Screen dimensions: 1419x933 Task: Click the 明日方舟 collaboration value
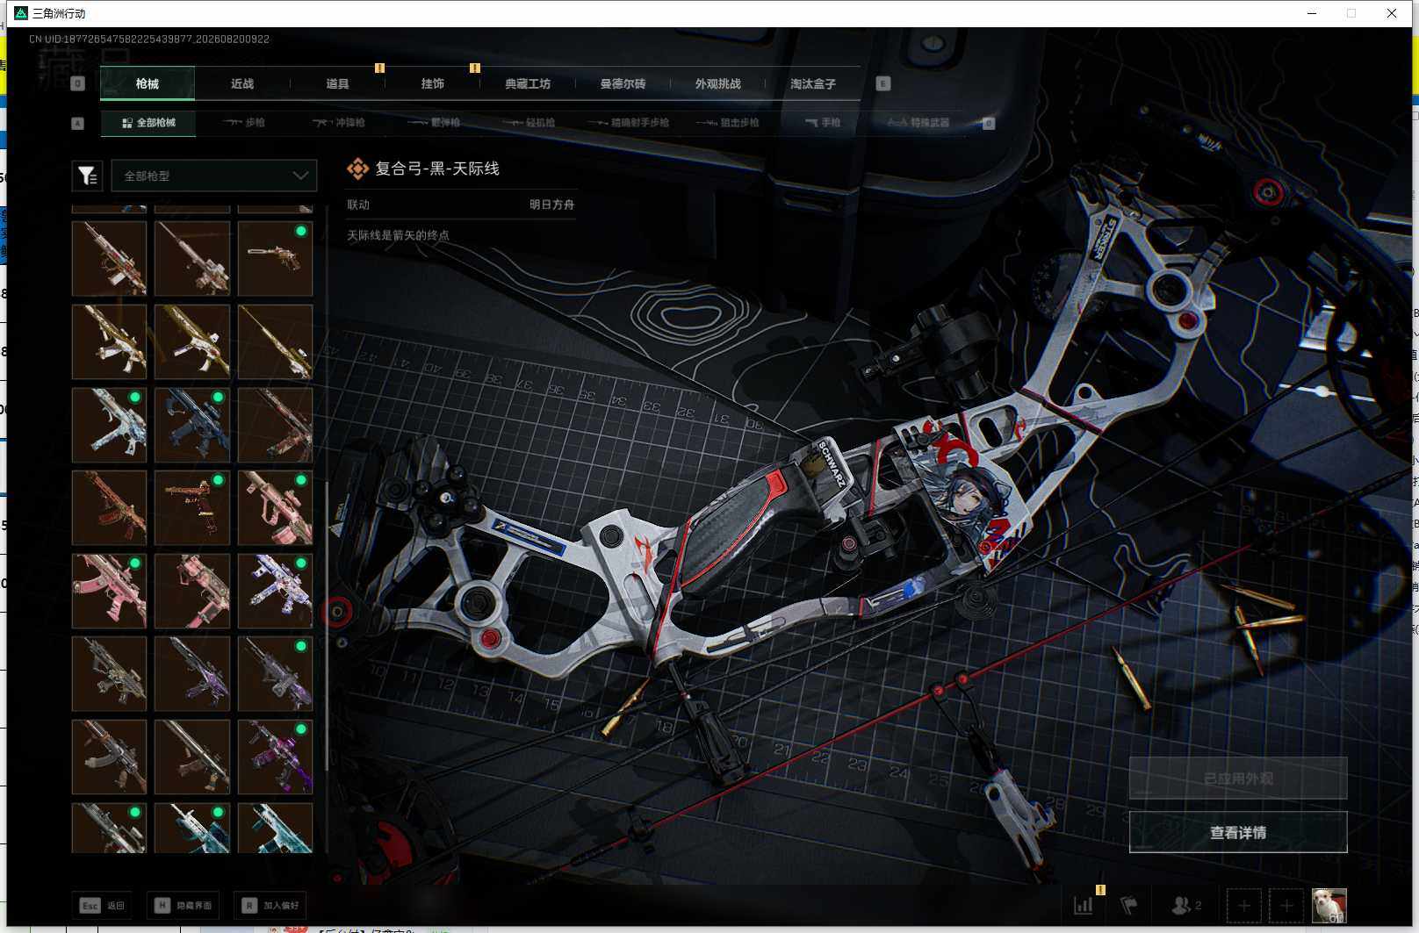551,205
